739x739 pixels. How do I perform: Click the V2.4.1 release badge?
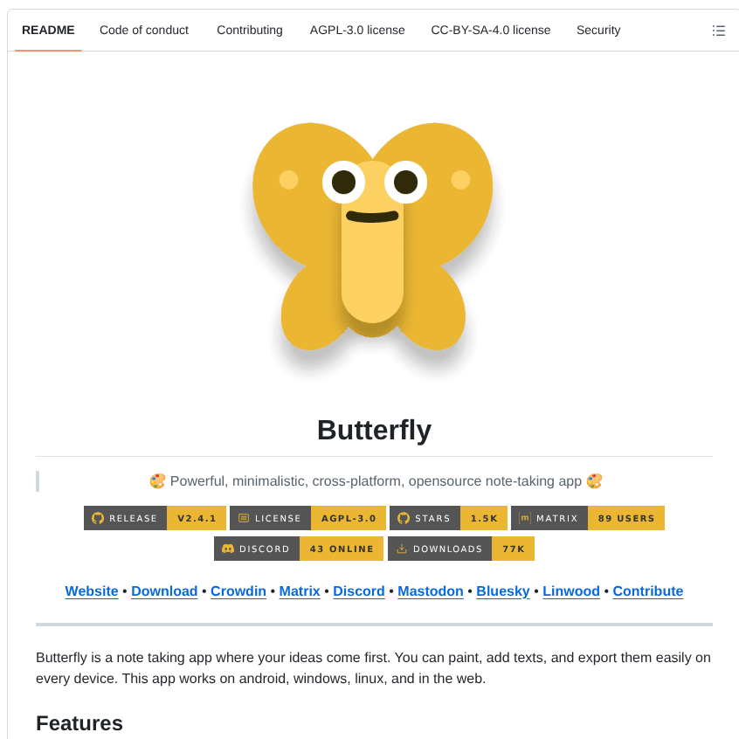(x=197, y=518)
